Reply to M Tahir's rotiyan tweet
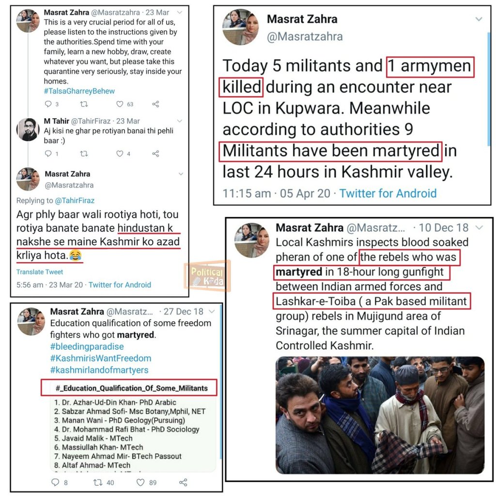Image resolution: width=496 pixels, height=496 pixels. 48,154
